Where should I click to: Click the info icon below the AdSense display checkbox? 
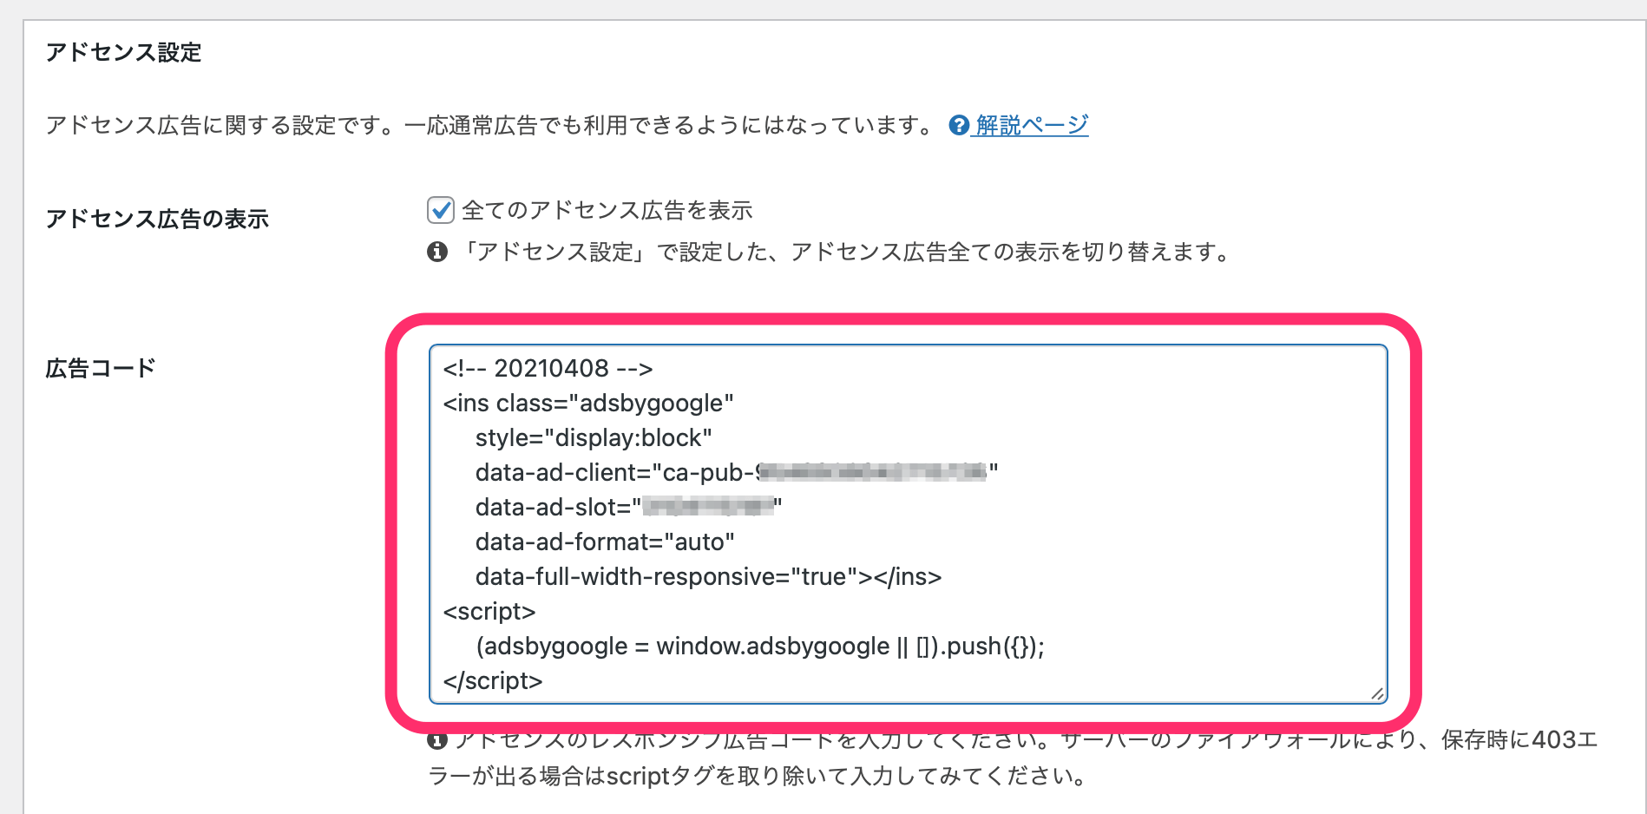436,253
